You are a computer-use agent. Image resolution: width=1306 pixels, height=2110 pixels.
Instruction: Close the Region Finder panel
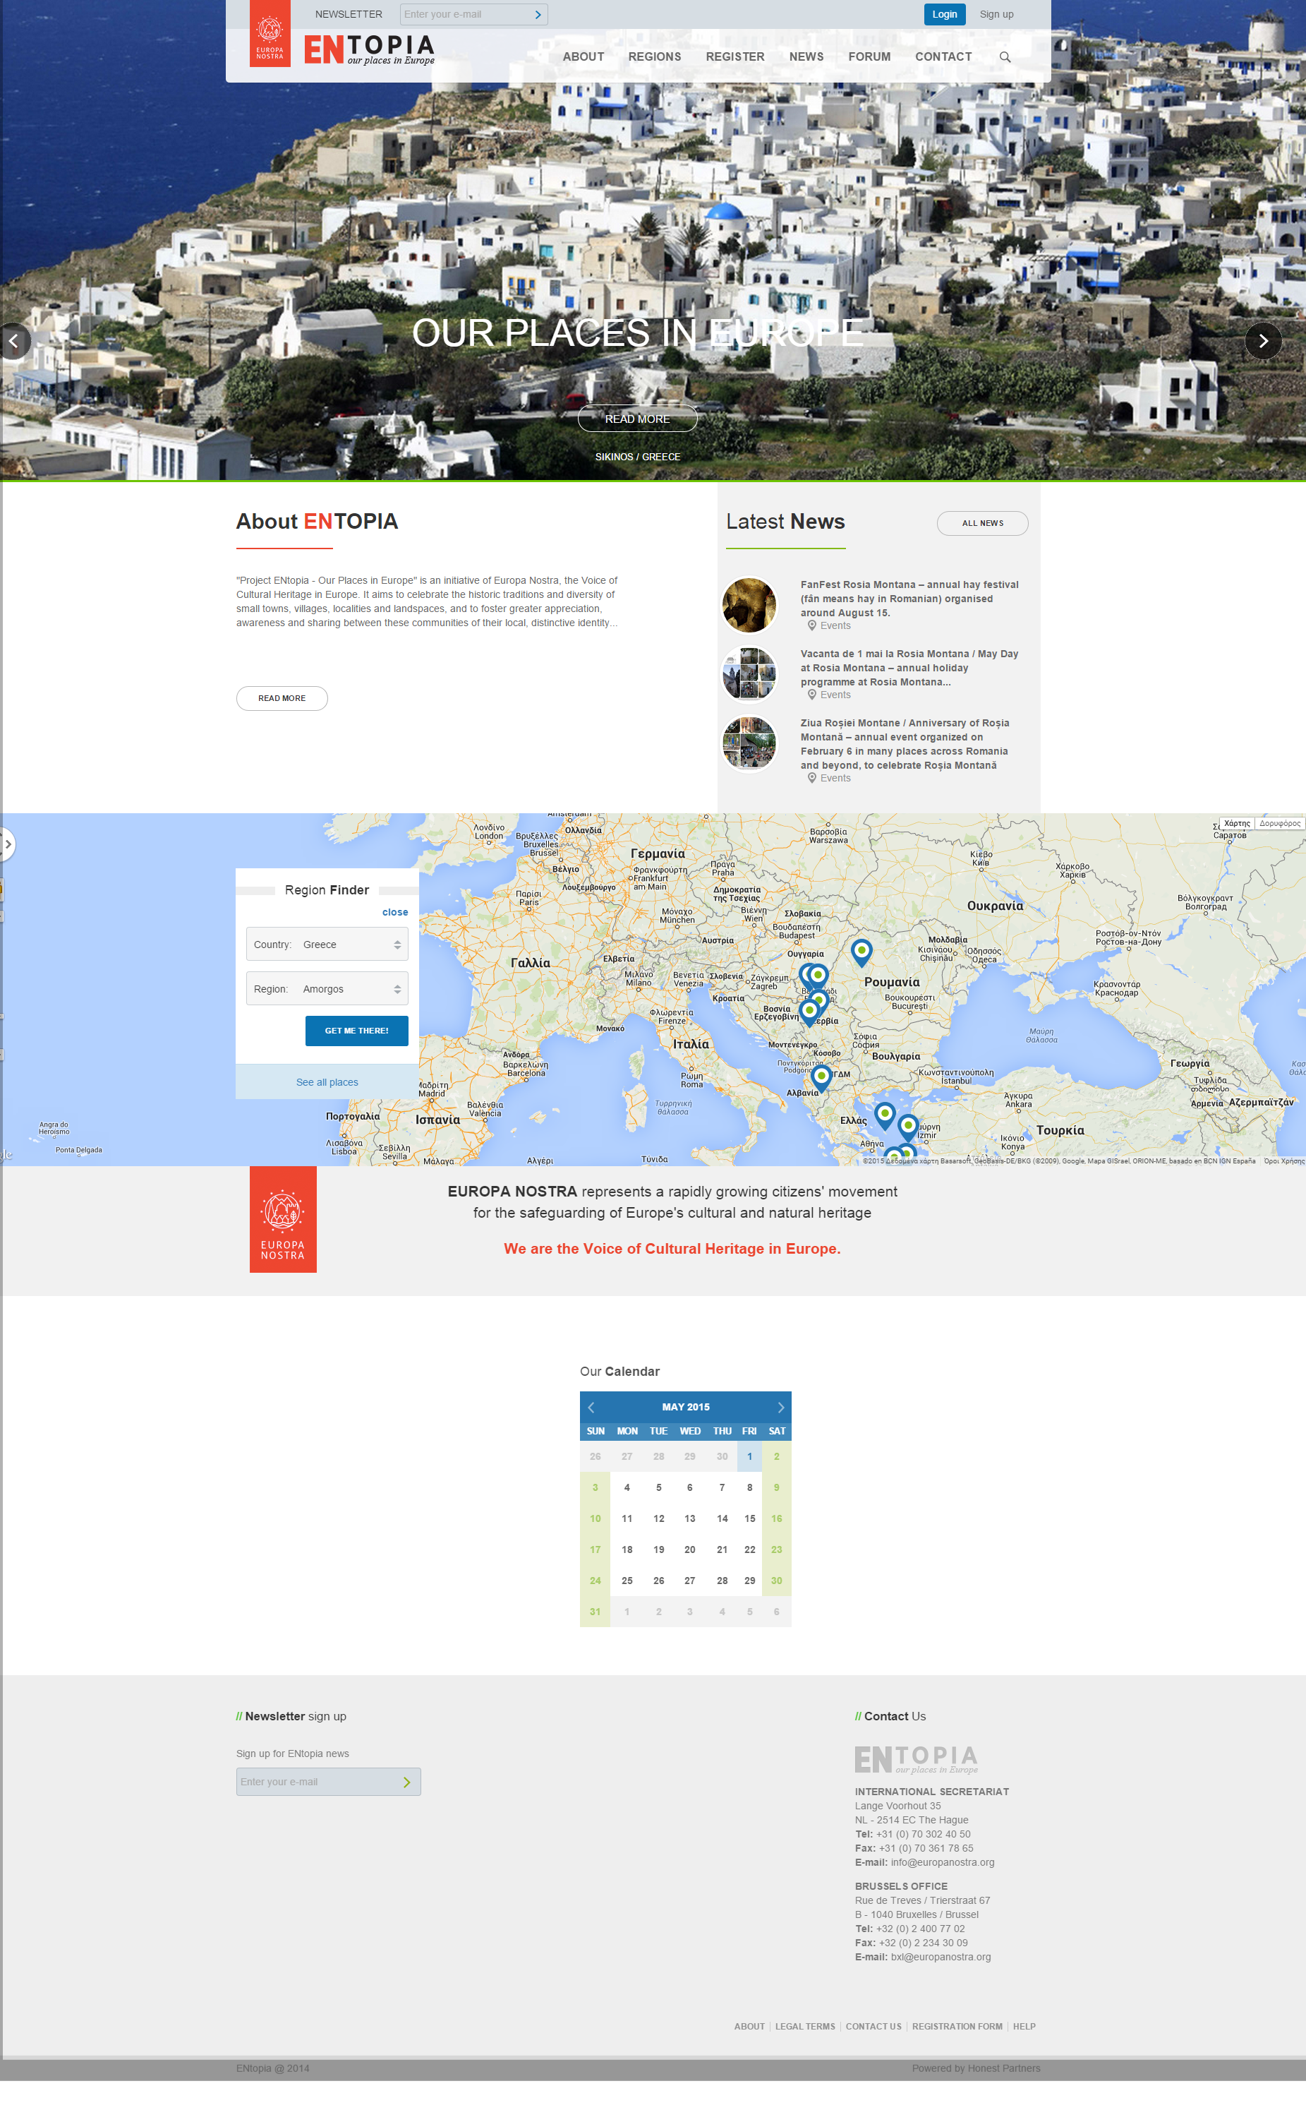tap(394, 913)
